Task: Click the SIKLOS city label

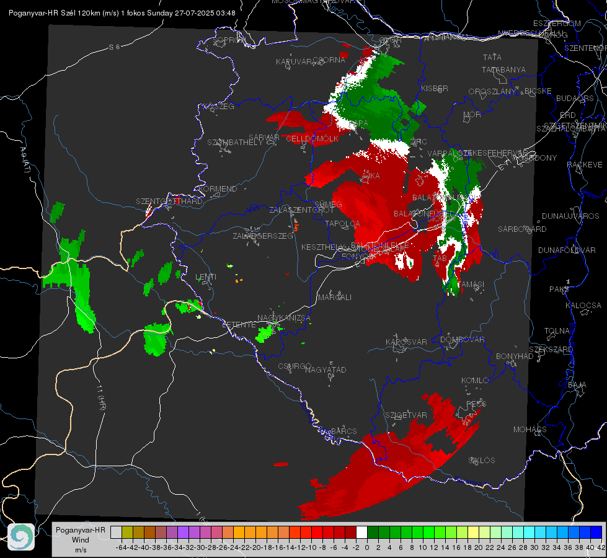Action: tap(482, 461)
